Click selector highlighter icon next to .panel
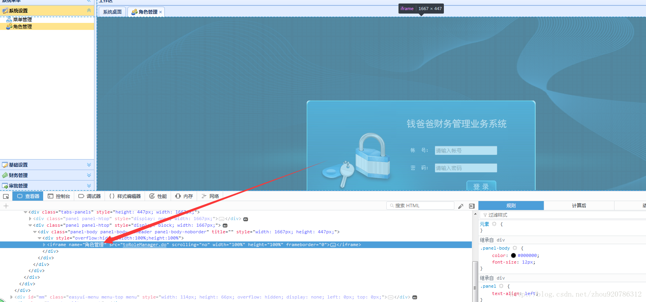646x302 pixels. (x=501, y=286)
